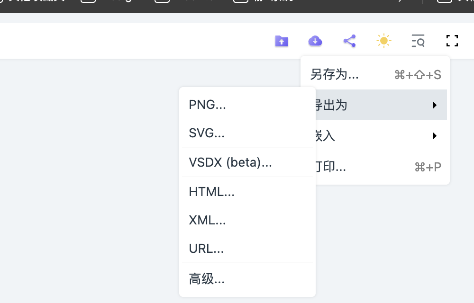Screen dimensions: 474x303
Task: Pick the VSDX (beta)... export option
Action: (230, 162)
